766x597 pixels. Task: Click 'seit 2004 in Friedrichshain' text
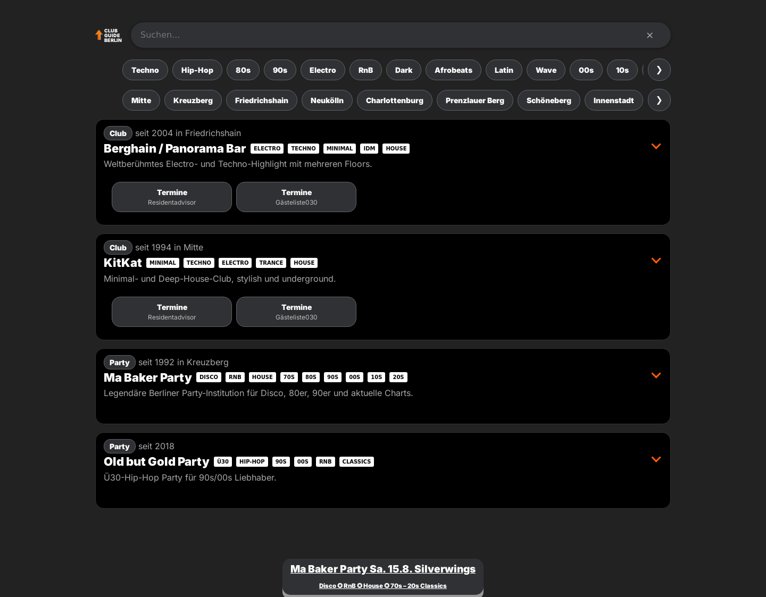188,133
